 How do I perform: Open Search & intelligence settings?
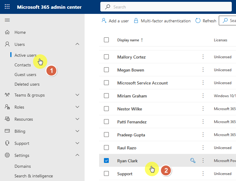point(34,176)
